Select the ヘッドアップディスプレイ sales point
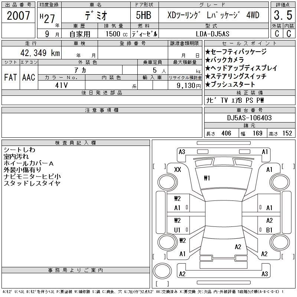The image size is (297, 297). click(x=241, y=68)
